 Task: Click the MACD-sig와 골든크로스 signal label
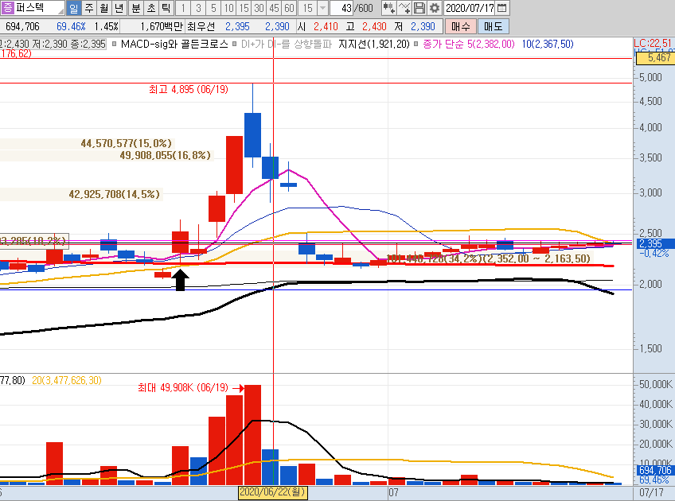174,45
